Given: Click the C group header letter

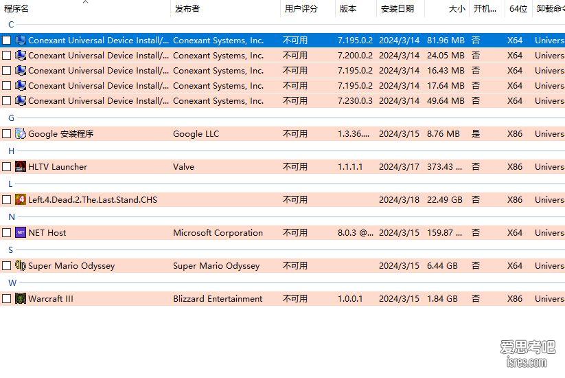Looking at the screenshot, I should [11, 25].
